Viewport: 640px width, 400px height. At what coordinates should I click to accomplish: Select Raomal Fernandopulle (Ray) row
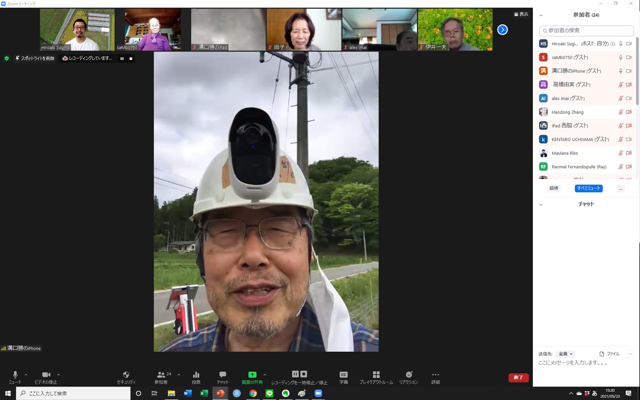tap(585, 167)
